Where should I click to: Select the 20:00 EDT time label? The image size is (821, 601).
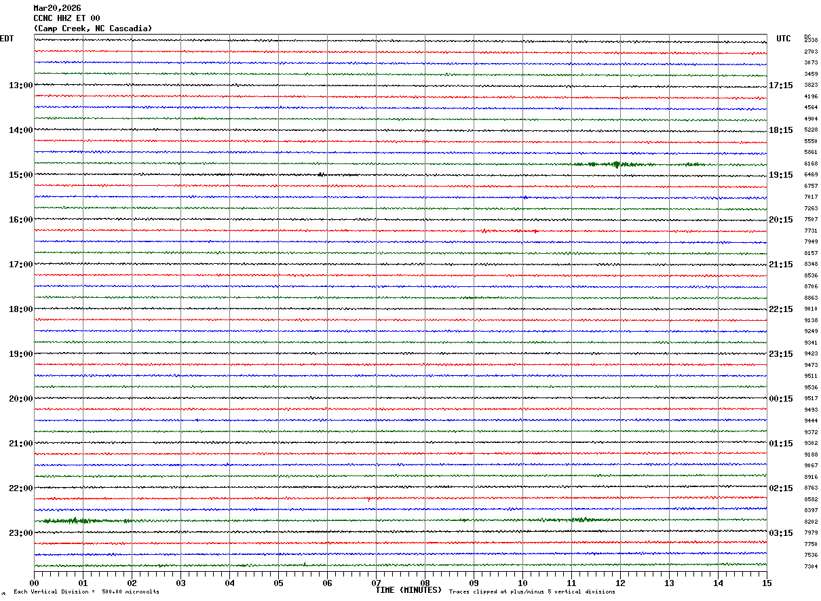[x=20, y=399]
